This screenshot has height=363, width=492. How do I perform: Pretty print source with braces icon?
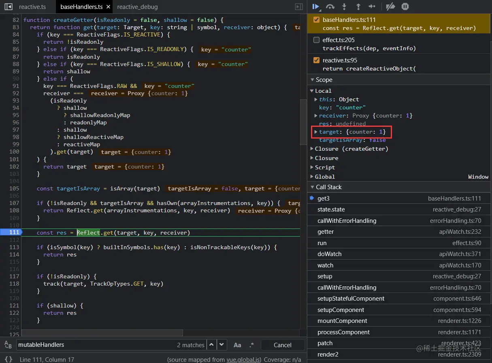click(x=9, y=359)
